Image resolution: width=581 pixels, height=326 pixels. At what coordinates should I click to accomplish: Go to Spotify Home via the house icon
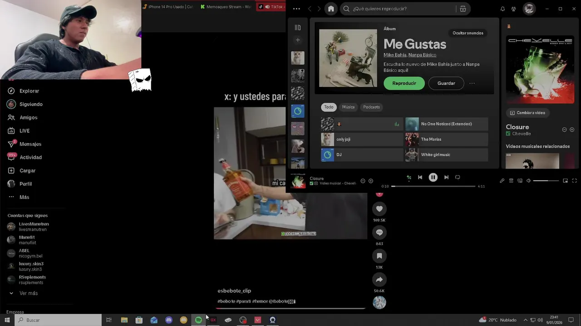click(331, 9)
